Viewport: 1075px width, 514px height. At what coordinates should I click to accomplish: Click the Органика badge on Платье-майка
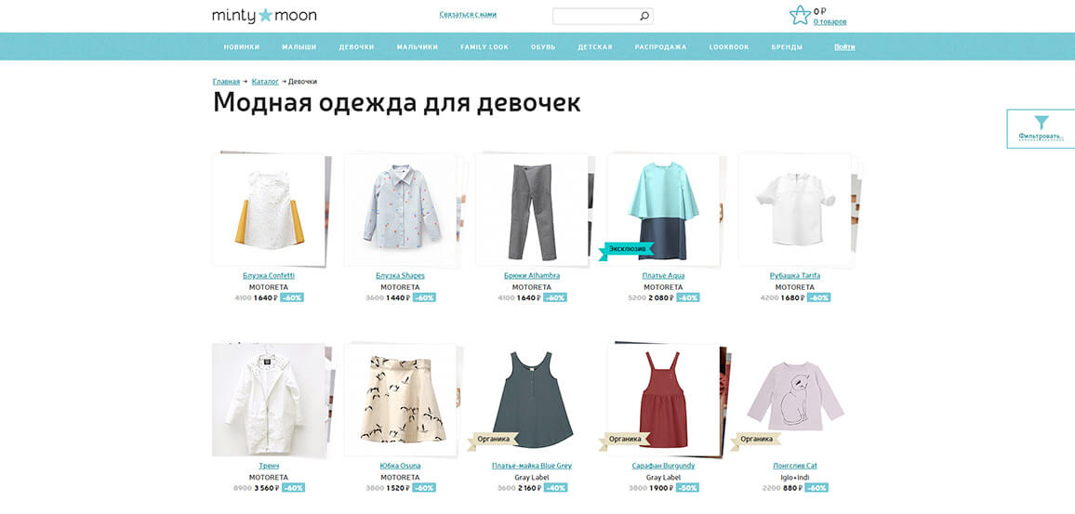tap(492, 440)
